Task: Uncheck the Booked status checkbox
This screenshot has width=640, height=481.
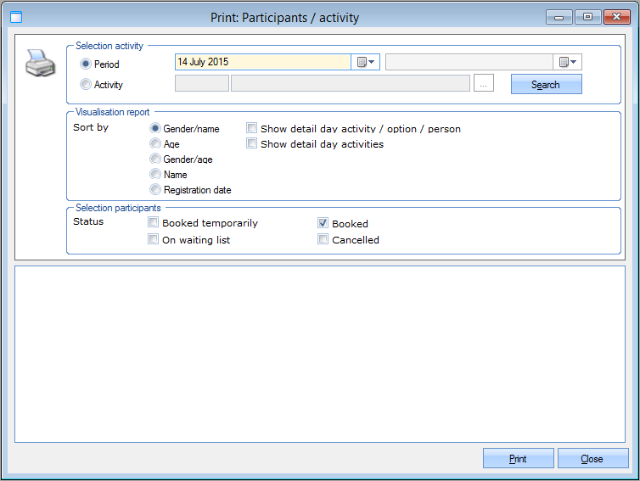Action: (x=323, y=223)
